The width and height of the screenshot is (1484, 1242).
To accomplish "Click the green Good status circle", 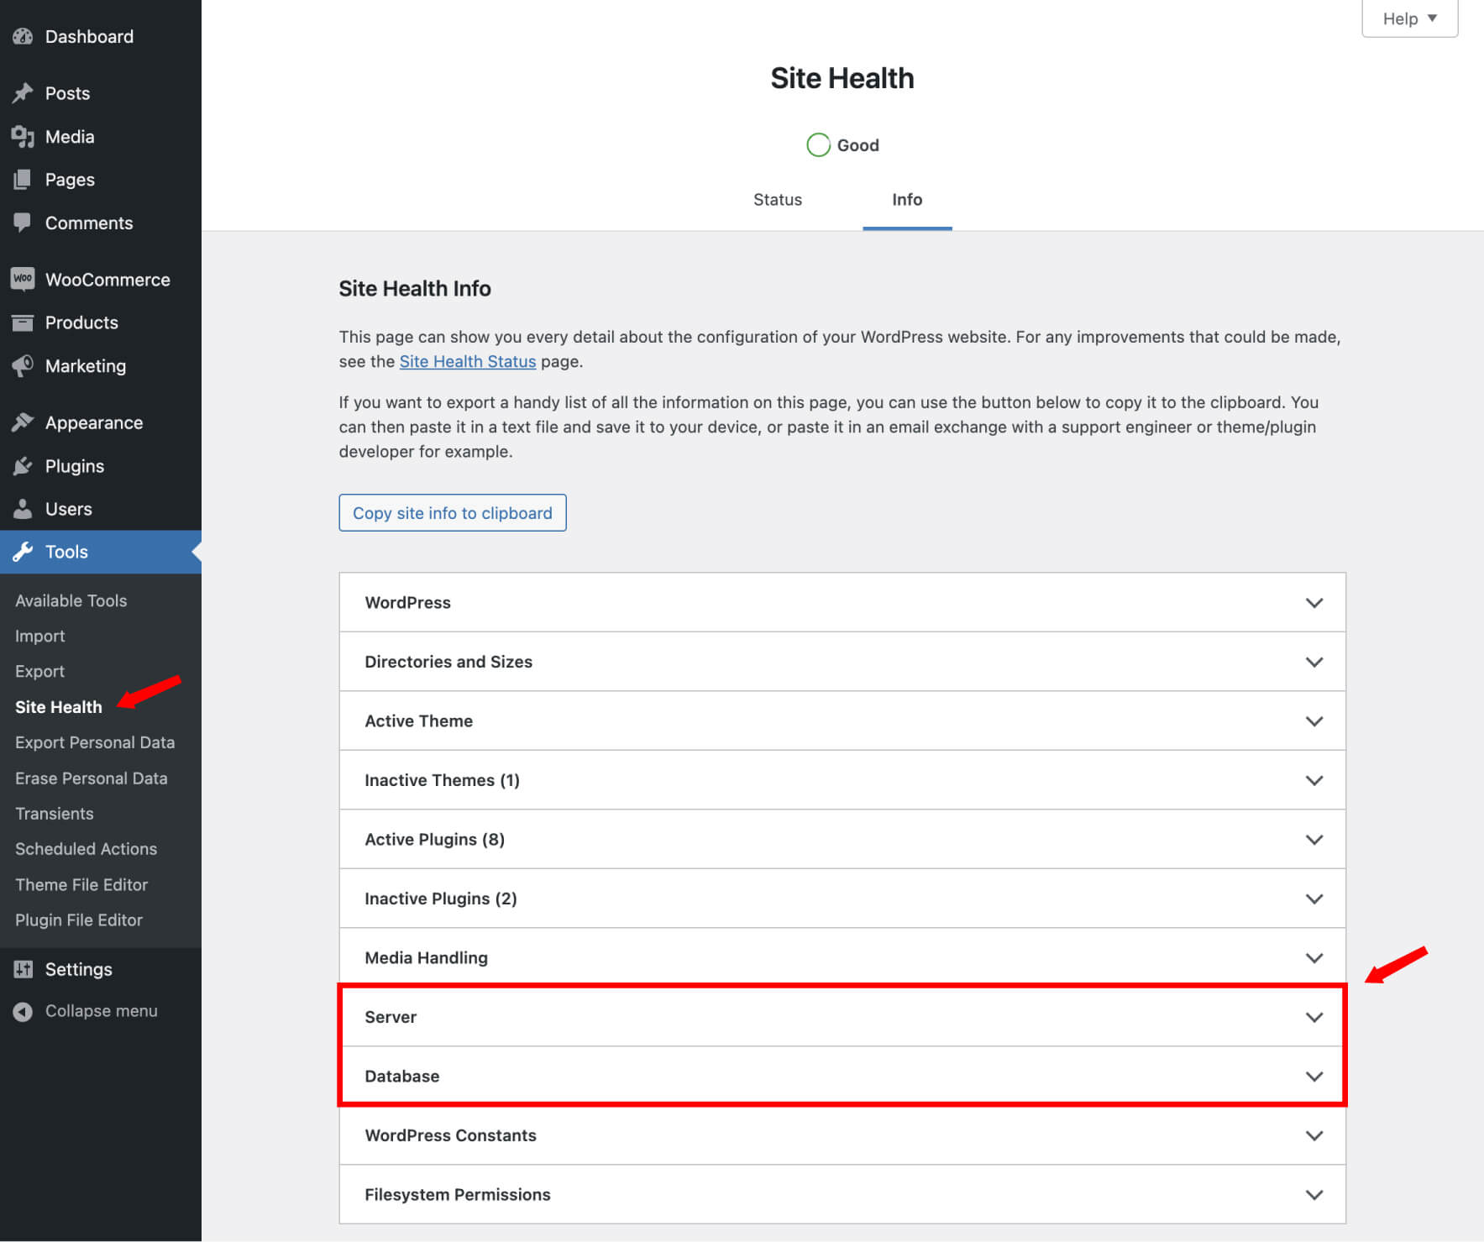I will [818, 145].
